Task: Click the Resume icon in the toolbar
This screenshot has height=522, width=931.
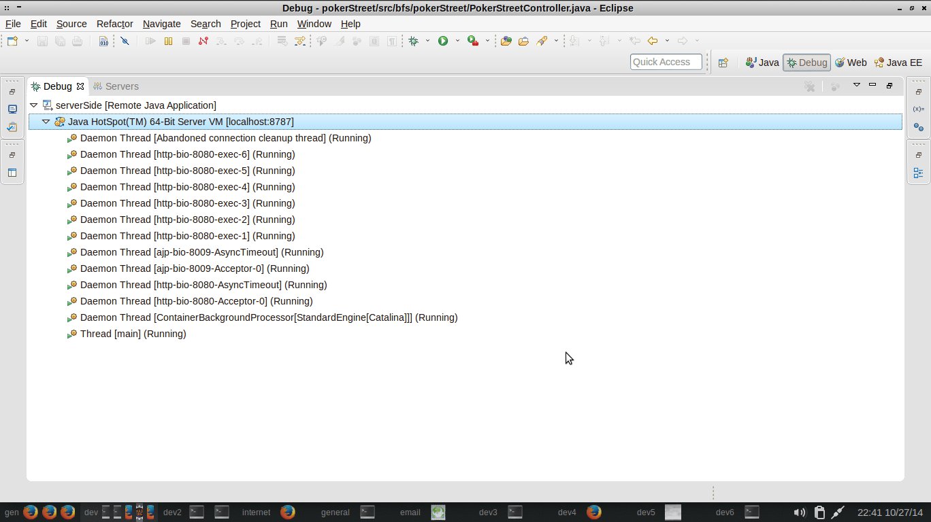Action: (x=151, y=41)
